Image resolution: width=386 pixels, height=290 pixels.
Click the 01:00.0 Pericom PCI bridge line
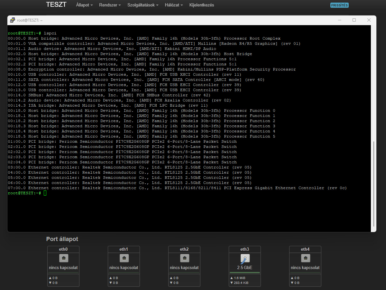(x=122, y=141)
